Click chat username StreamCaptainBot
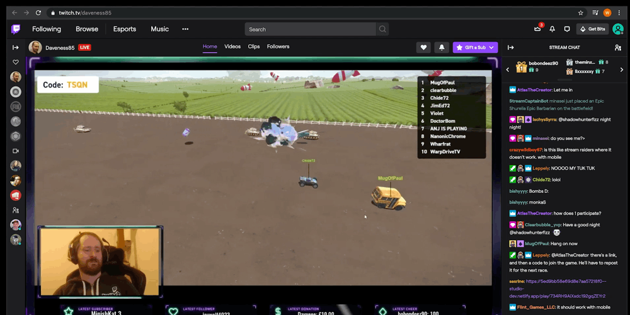 pyautogui.click(x=529, y=101)
